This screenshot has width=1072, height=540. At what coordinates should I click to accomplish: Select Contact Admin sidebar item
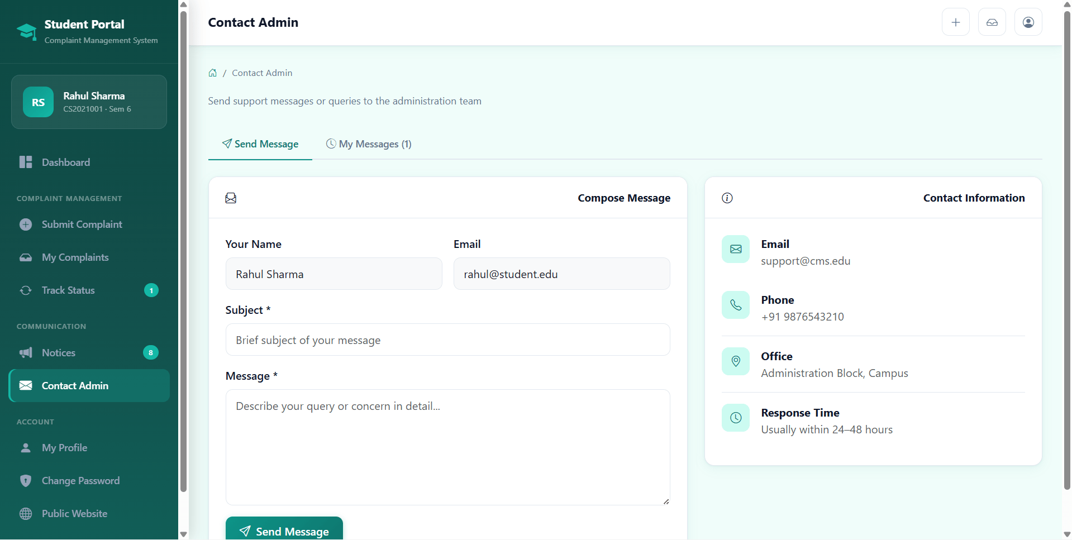tap(89, 386)
